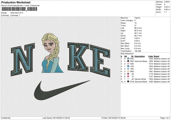Screen dimensions: 171x120
Task: Click the black swoosh logo in the design
Action: 62,90
